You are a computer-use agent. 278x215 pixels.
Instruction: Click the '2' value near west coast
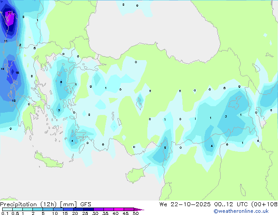(x=20, y=45)
